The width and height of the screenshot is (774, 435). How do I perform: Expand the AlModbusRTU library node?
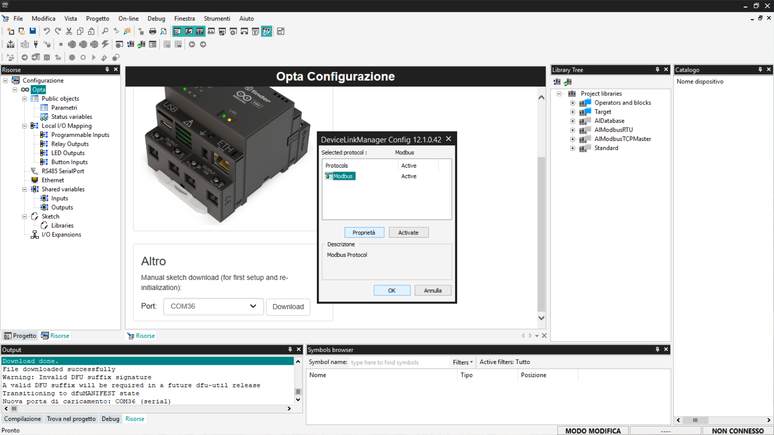click(572, 130)
